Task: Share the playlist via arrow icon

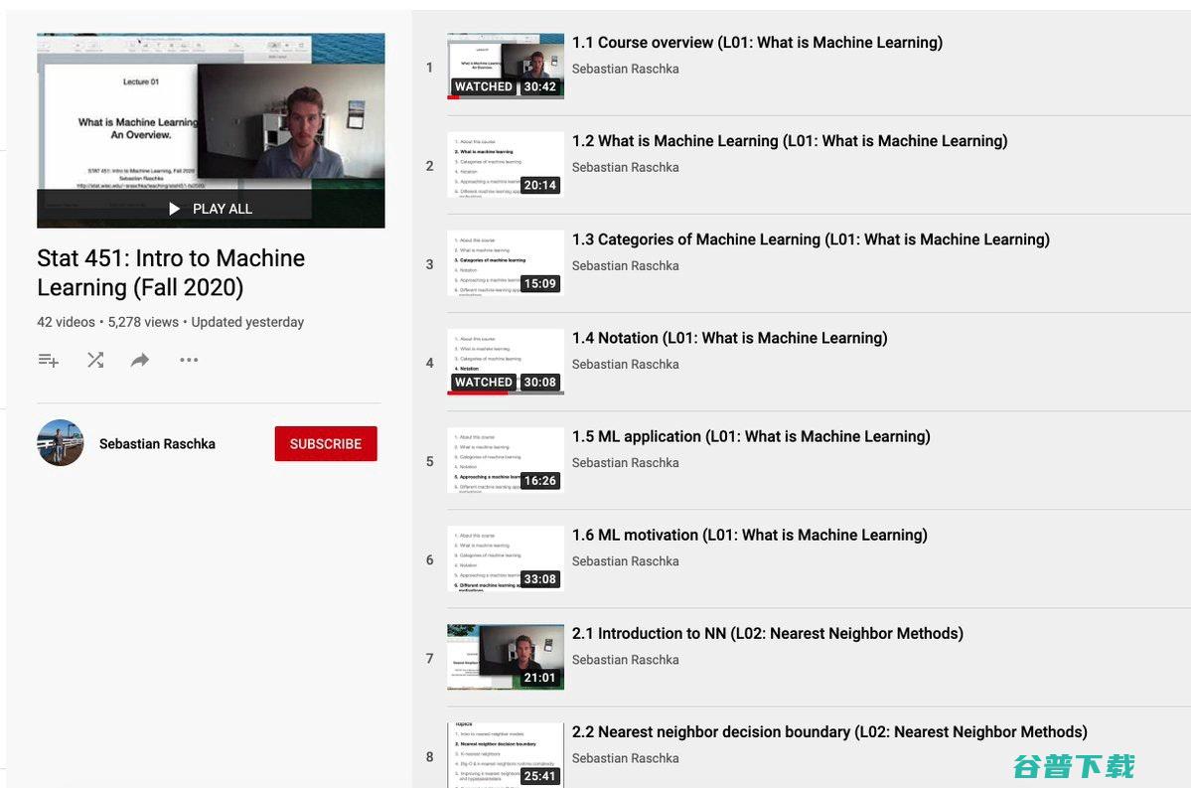Action: (x=140, y=361)
